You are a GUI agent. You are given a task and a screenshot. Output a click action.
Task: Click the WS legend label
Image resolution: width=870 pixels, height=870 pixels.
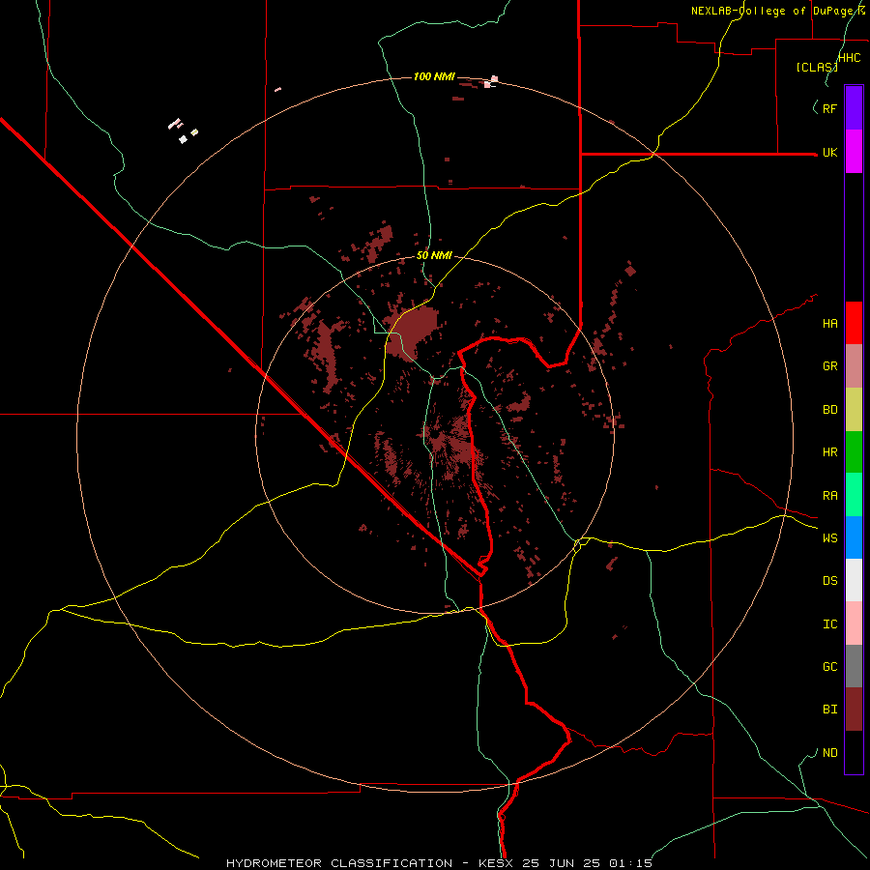coord(830,537)
